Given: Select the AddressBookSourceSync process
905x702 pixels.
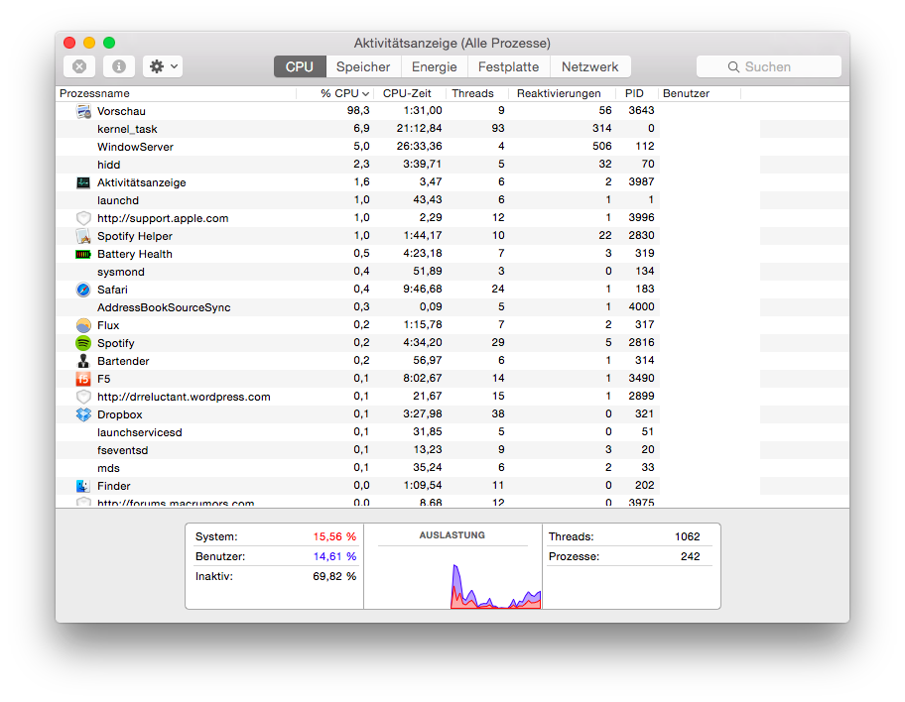Looking at the screenshot, I should pyautogui.click(x=164, y=307).
